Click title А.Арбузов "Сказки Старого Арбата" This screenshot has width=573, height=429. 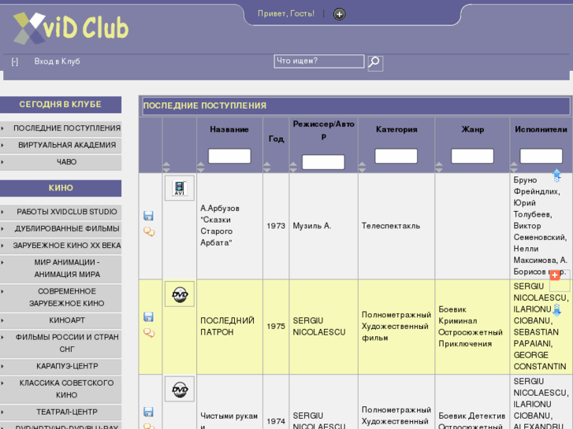tap(220, 225)
